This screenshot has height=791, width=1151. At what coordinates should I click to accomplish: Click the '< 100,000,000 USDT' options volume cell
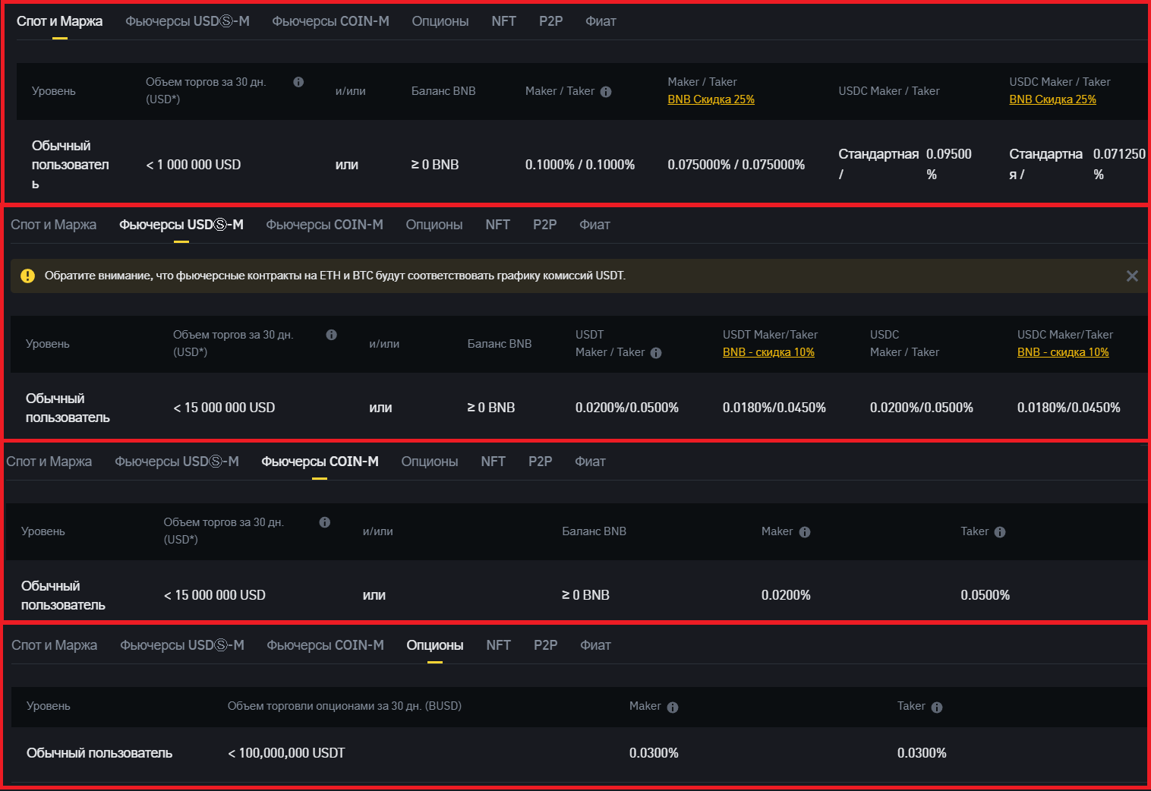pos(286,753)
